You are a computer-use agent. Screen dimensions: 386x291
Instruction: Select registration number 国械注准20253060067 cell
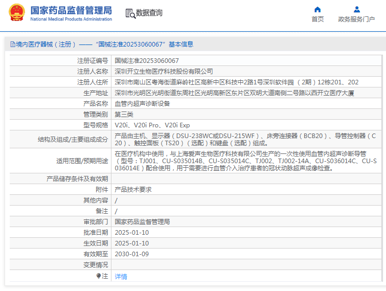tap(147, 60)
